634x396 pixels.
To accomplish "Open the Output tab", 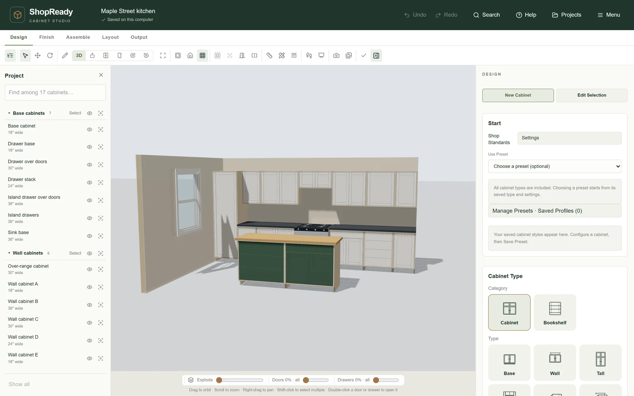I will tap(139, 37).
